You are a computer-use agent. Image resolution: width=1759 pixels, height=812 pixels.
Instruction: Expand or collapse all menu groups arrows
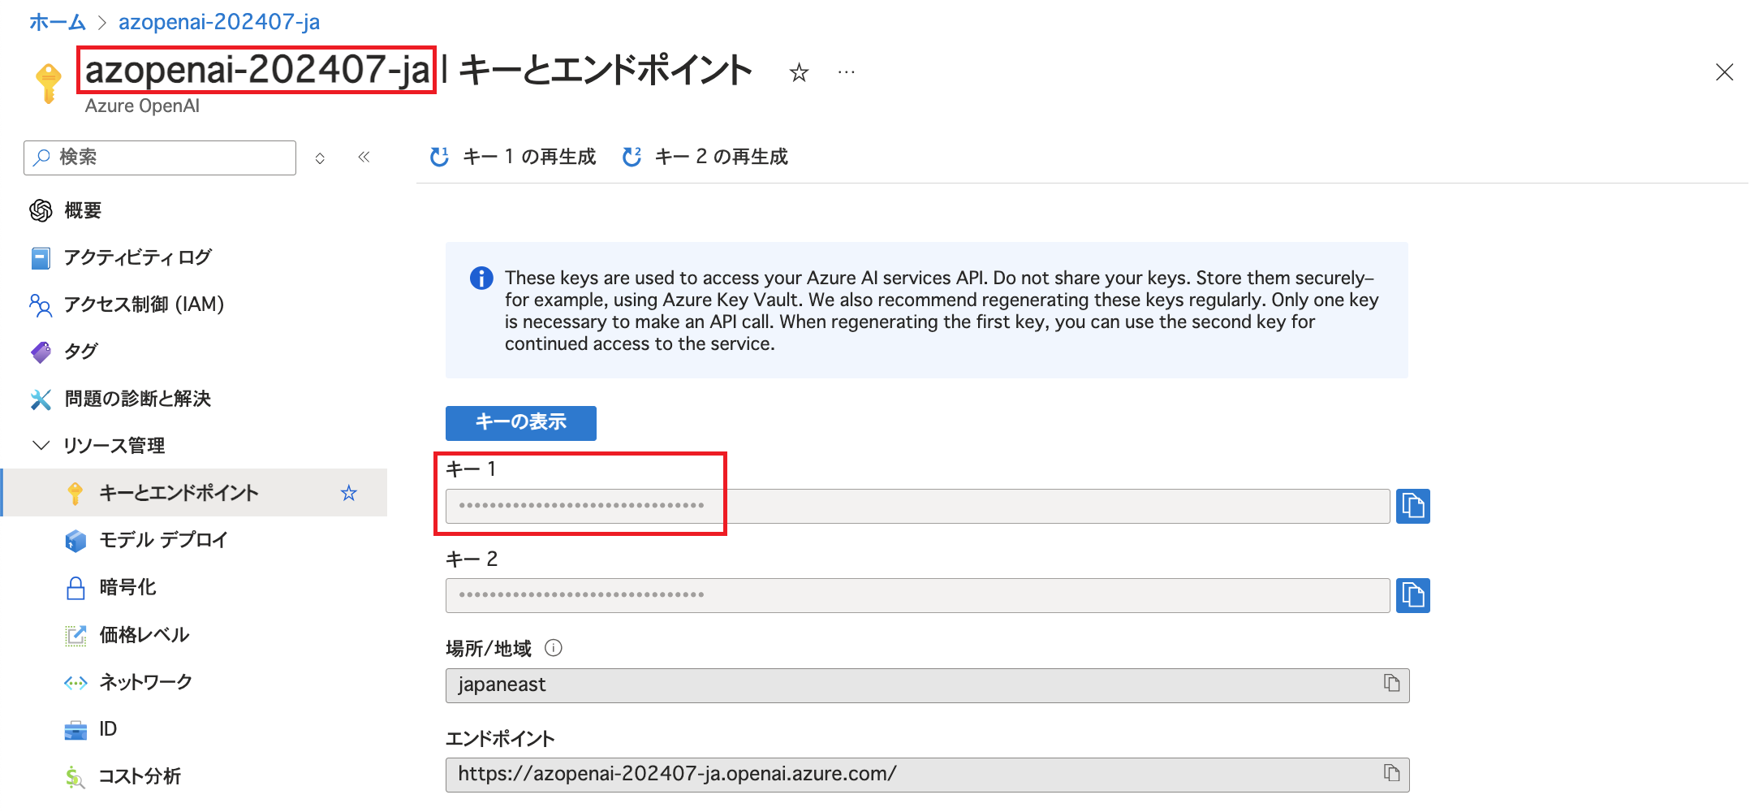[x=320, y=158]
